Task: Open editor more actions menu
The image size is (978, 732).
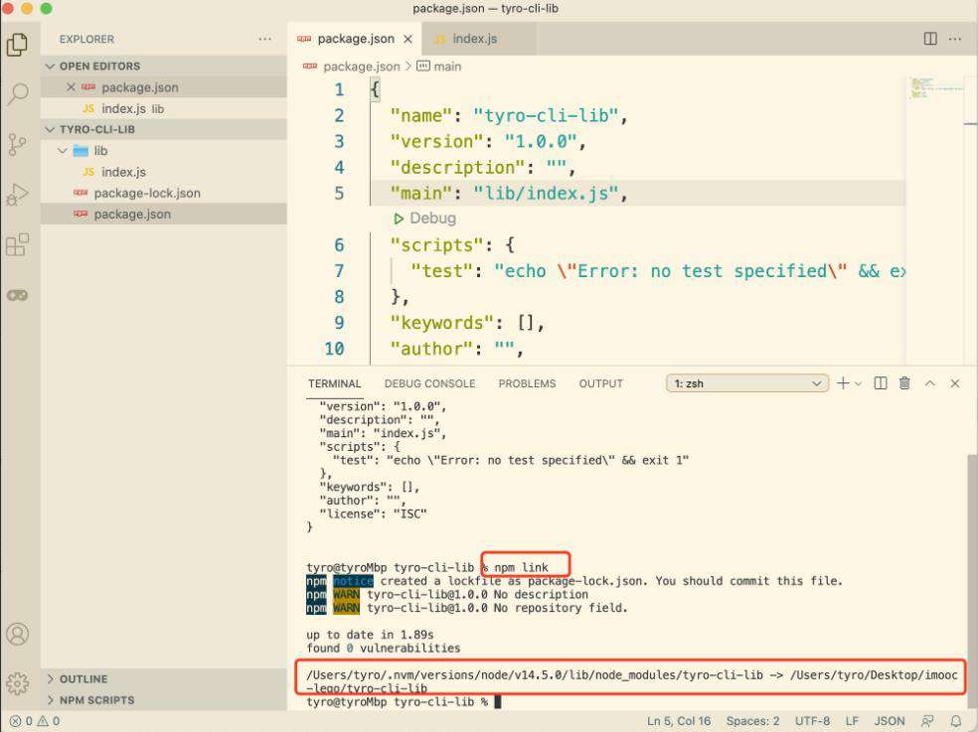Action: coord(955,39)
